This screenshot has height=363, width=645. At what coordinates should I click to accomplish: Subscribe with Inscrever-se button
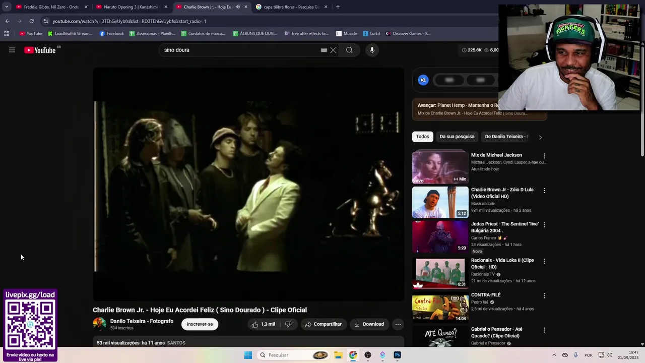(200, 324)
